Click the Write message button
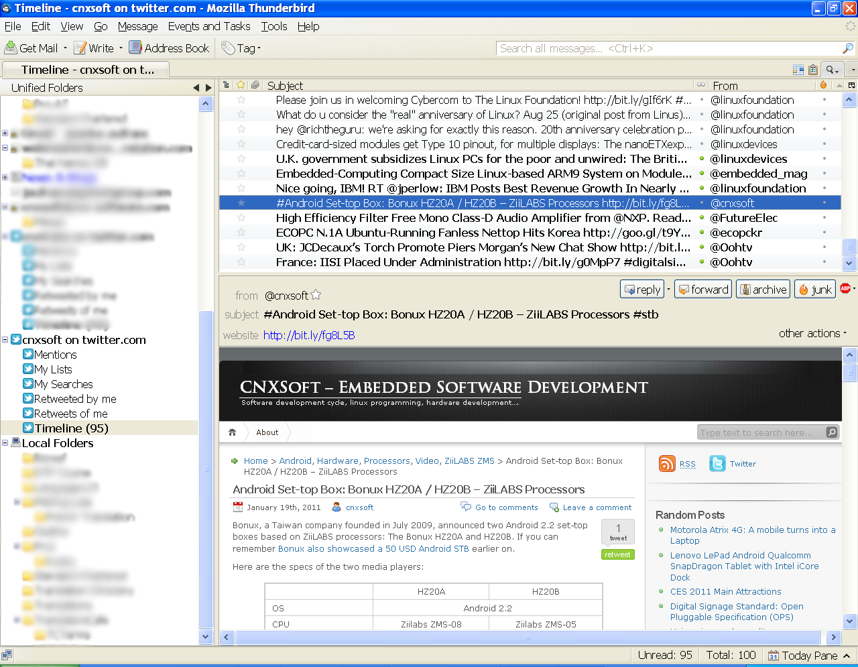858x667 pixels. [94, 48]
